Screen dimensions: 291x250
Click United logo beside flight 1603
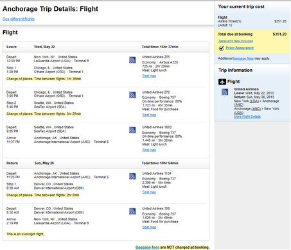132,130
